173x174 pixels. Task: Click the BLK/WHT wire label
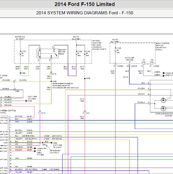[8, 100]
